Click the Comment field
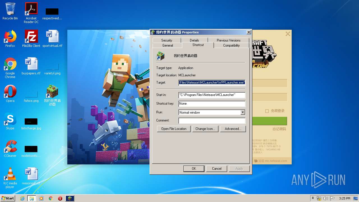 [x=212, y=121]
